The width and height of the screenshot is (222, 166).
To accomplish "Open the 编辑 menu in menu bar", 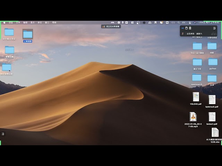I will [x=25, y=22].
